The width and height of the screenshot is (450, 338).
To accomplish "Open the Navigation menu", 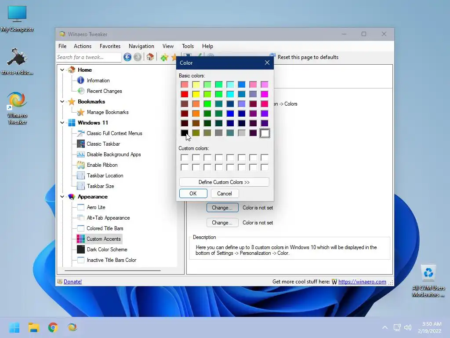I will (141, 46).
